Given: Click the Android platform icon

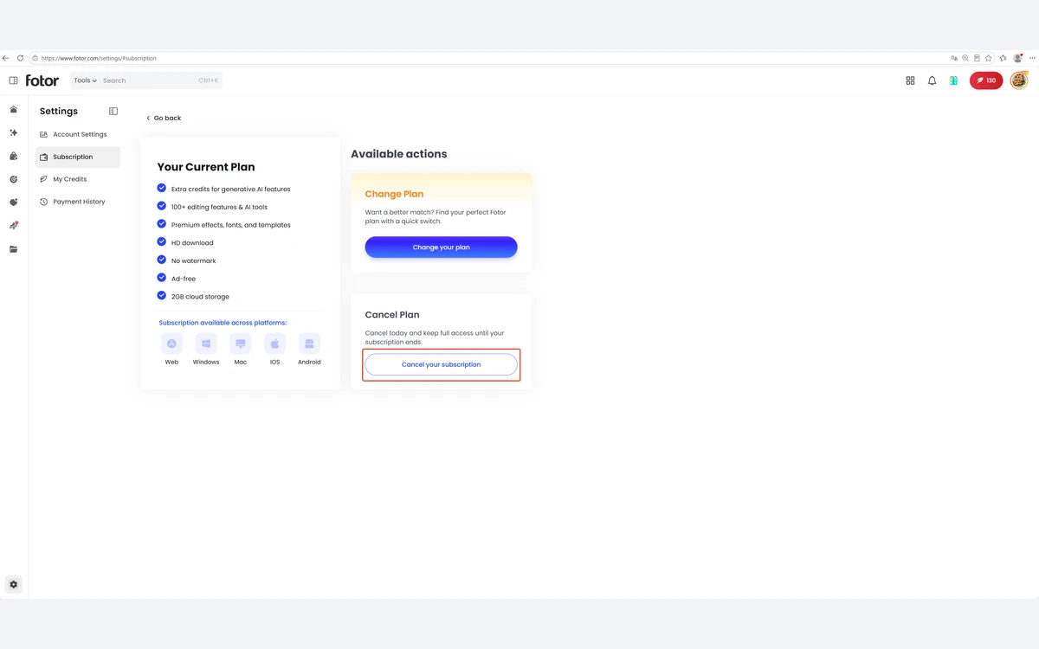Looking at the screenshot, I should click(x=309, y=344).
